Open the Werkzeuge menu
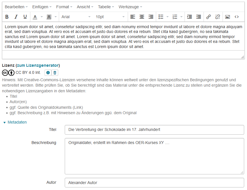 (130, 7)
